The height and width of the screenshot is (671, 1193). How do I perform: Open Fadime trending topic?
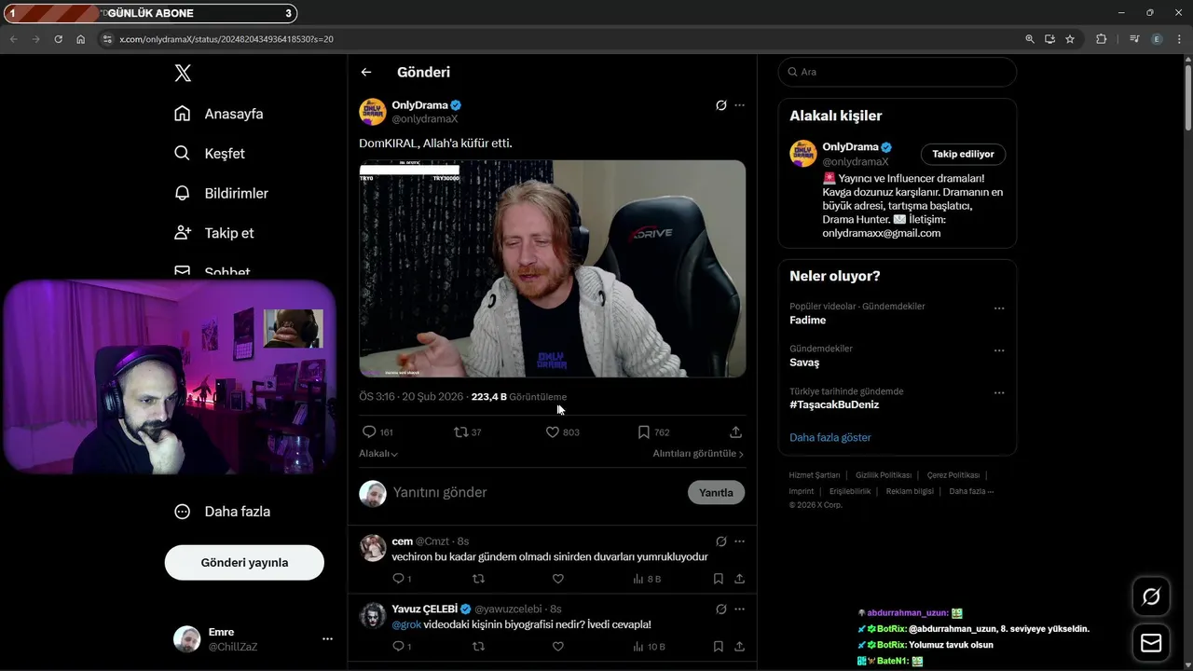click(x=807, y=320)
